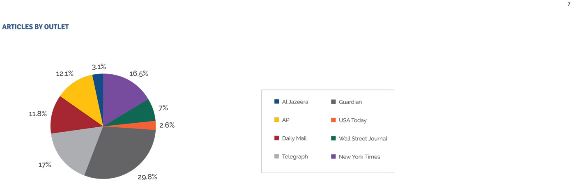The image size is (575, 186).
Task: Click the 29.8% percentage label
Action: pos(147,177)
